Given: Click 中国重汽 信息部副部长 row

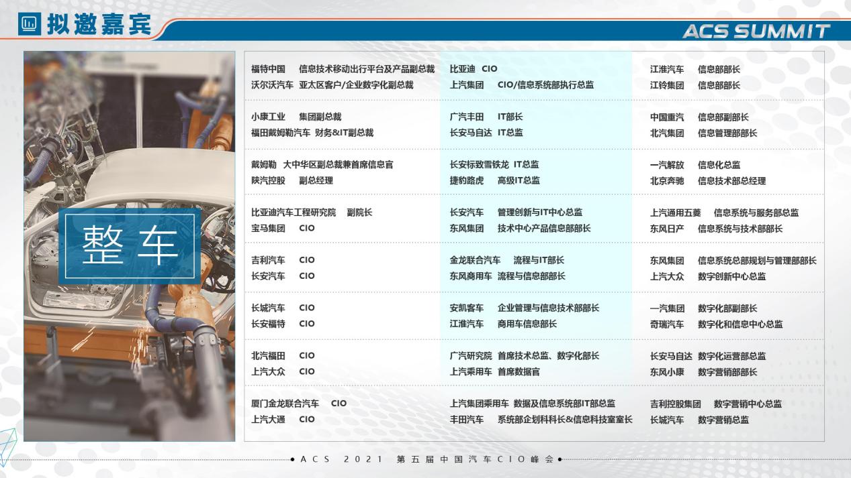Looking at the screenshot, I should 699,117.
